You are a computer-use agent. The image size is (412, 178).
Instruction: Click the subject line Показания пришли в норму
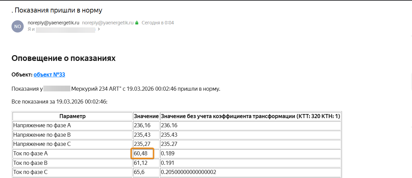[x=58, y=10]
